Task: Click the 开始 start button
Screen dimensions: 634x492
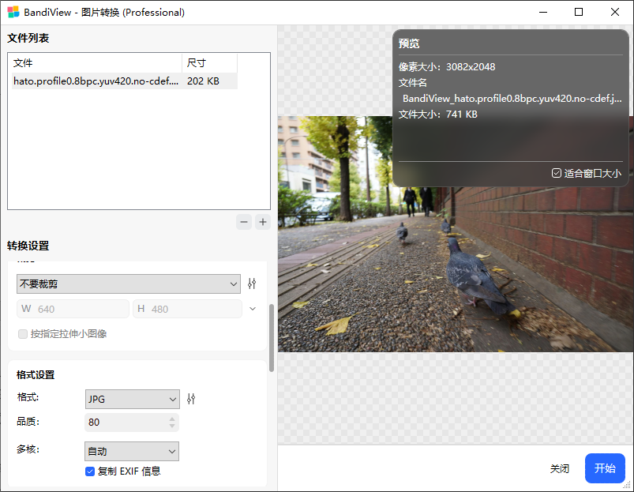Action: pyautogui.click(x=605, y=468)
